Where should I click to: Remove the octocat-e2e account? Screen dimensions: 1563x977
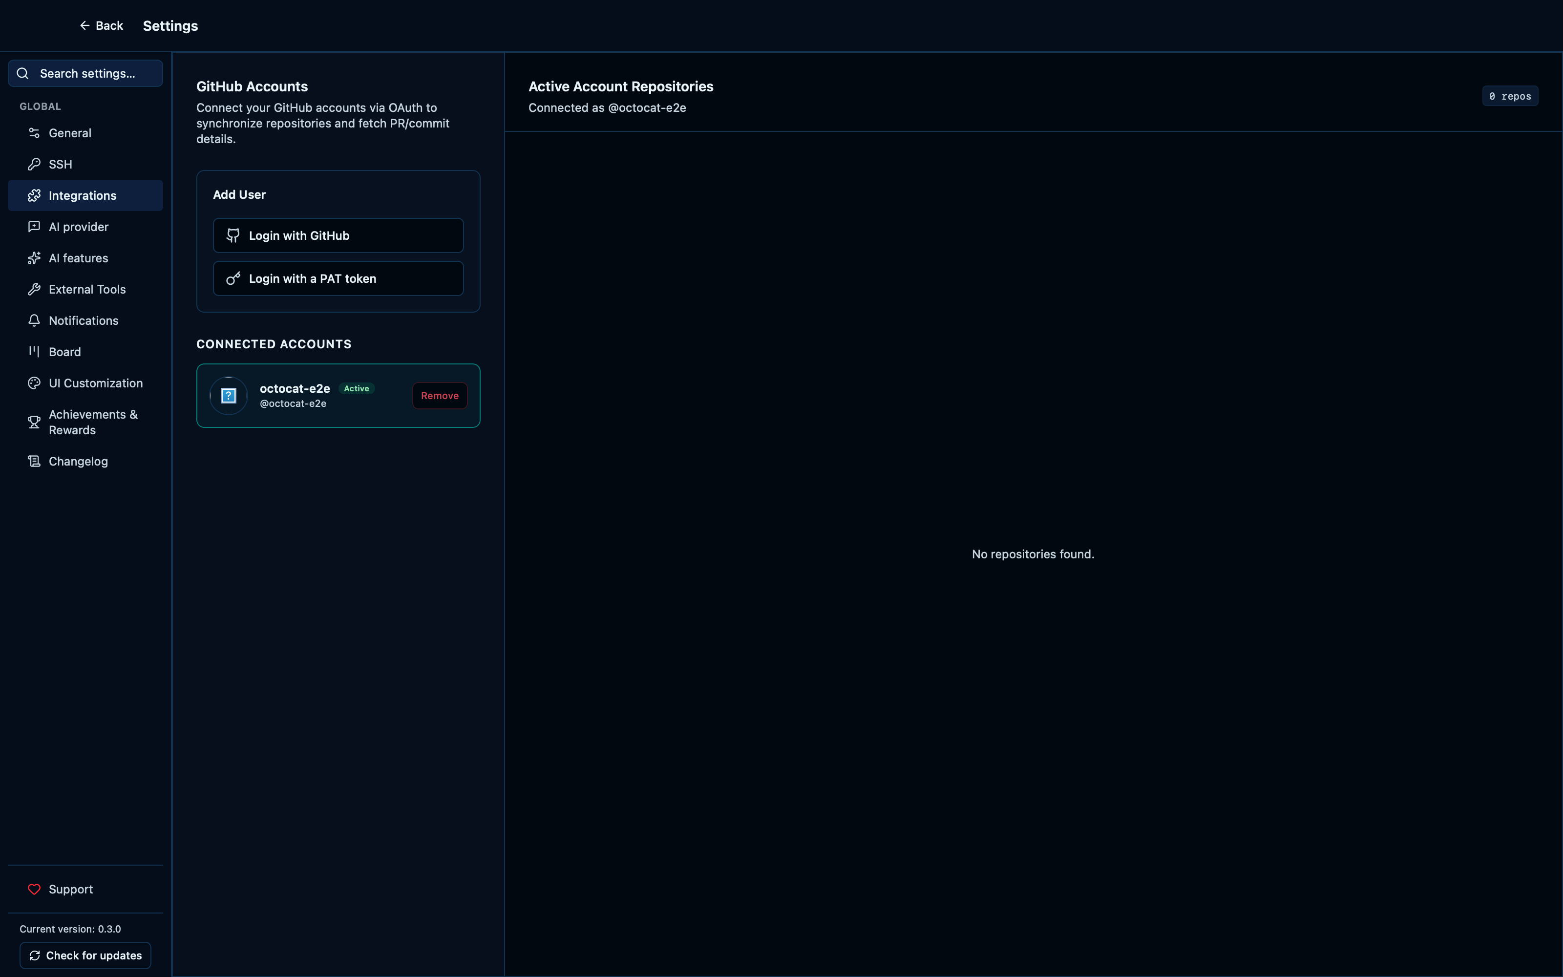pyautogui.click(x=440, y=396)
